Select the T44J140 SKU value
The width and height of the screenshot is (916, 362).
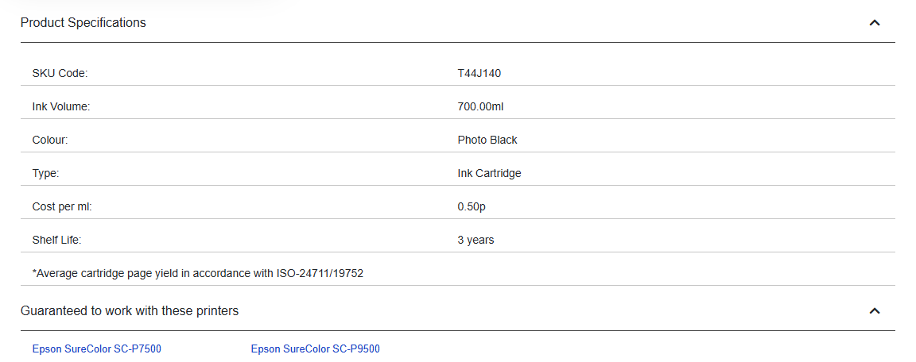pyautogui.click(x=479, y=74)
